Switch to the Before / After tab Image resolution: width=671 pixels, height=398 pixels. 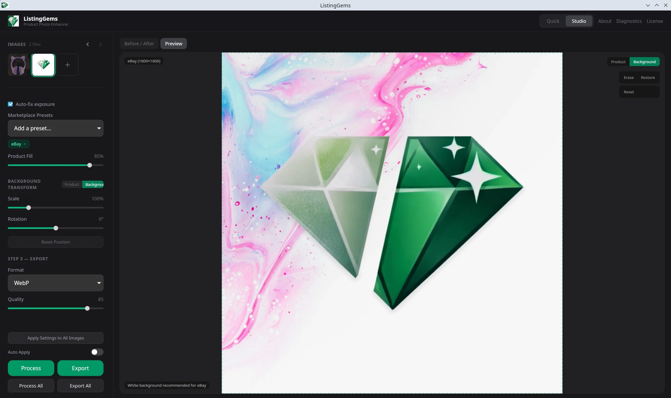click(x=139, y=44)
